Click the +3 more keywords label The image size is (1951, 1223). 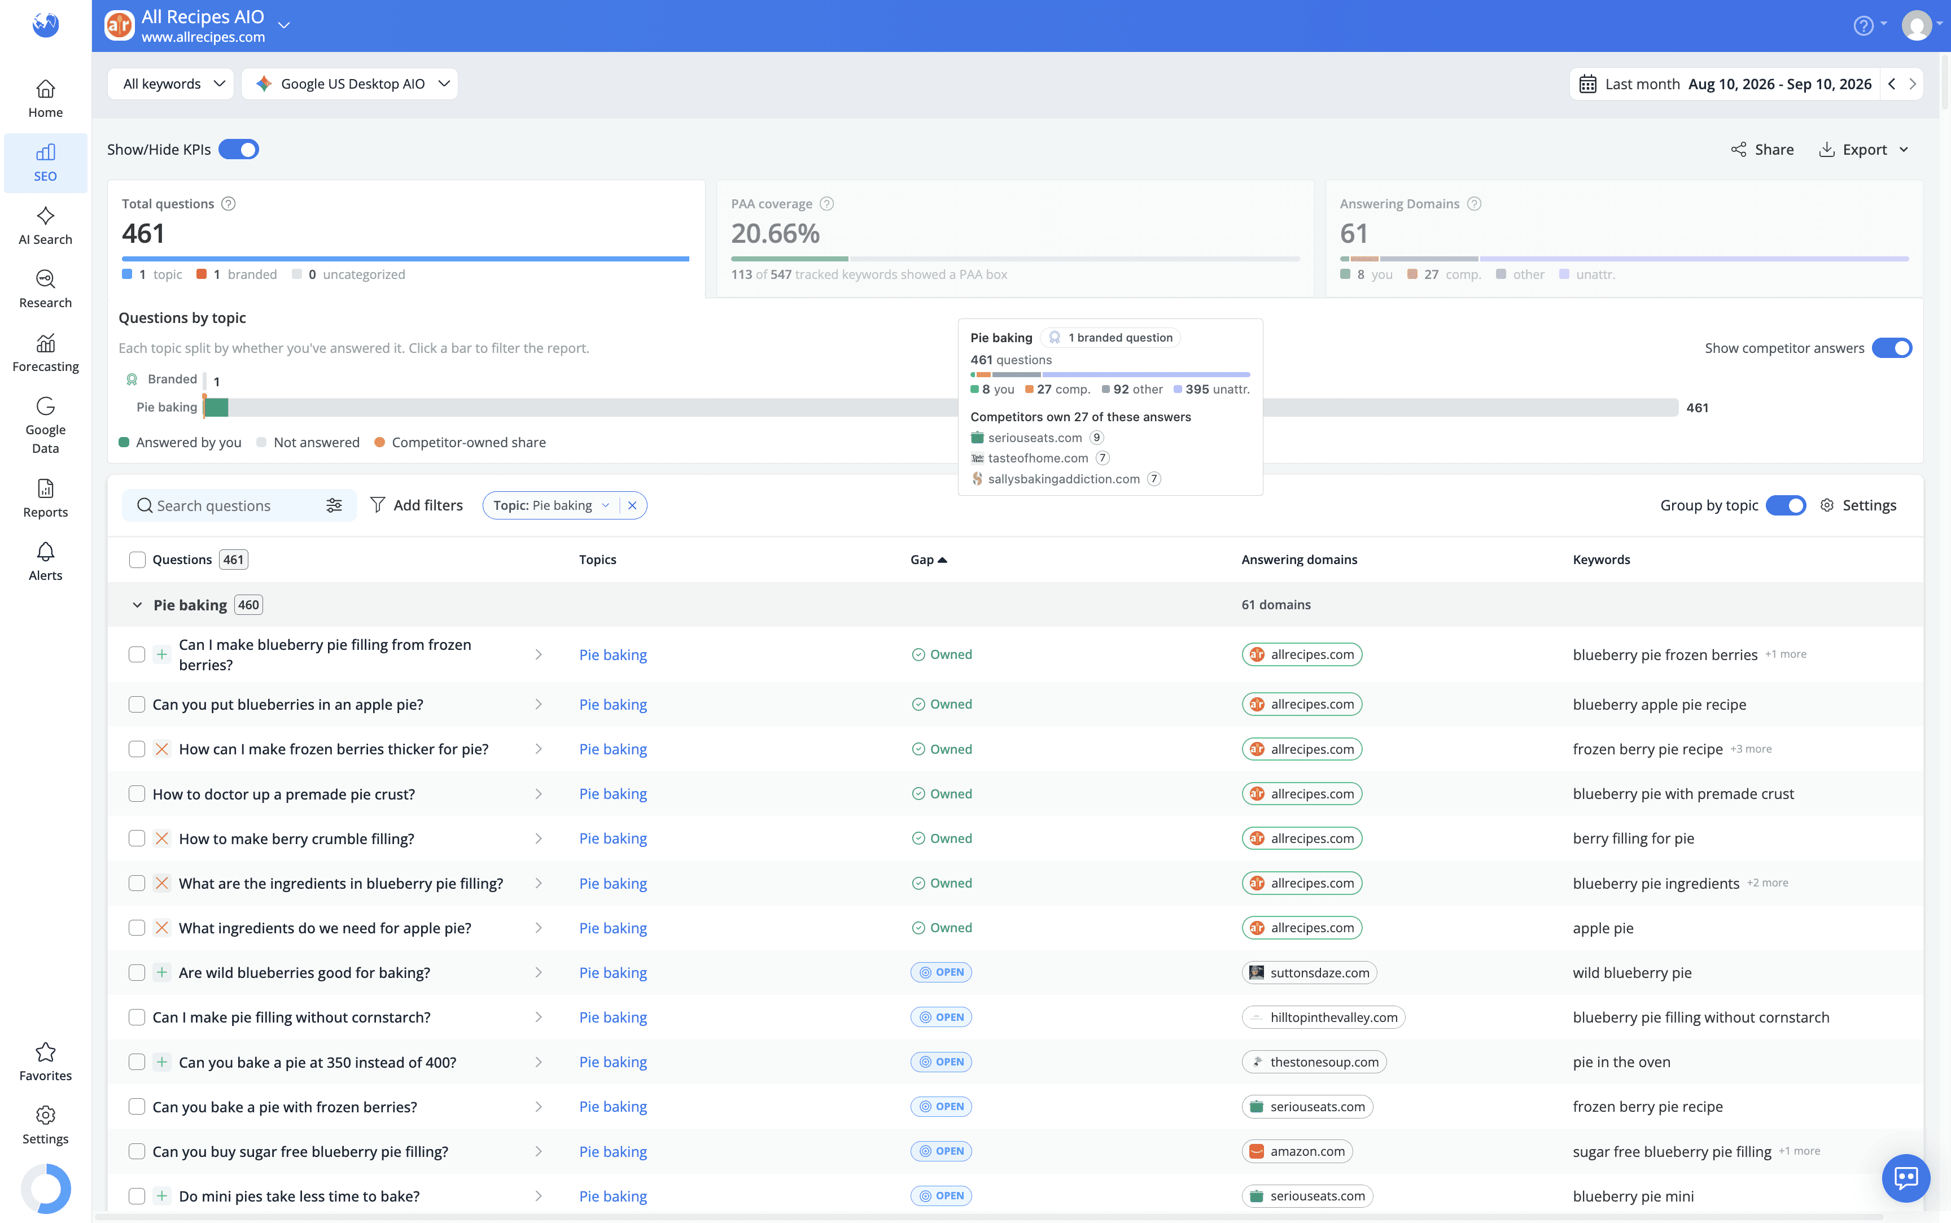(1751, 749)
